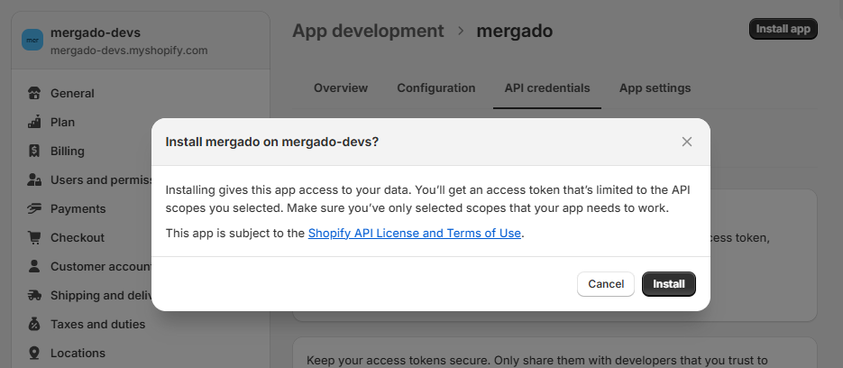Open Checkout via the cart icon
The width and height of the screenshot is (843, 368).
(34, 237)
